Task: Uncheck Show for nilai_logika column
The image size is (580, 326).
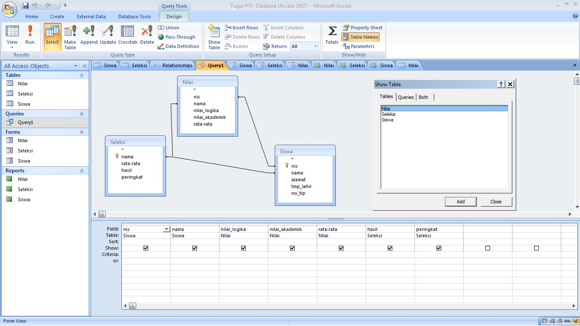Action: point(244,248)
